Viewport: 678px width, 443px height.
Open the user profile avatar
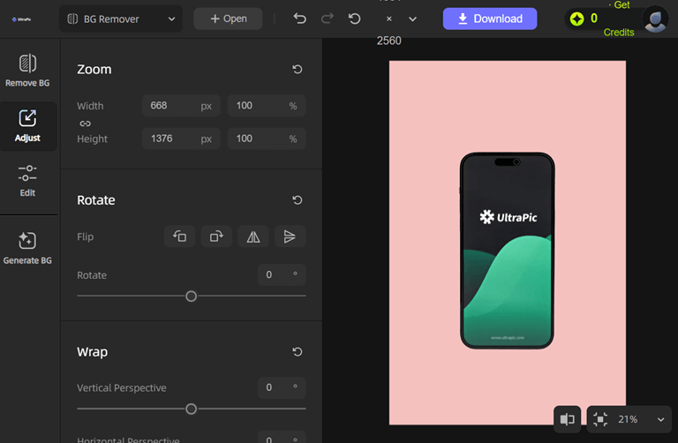pos(655,19)
